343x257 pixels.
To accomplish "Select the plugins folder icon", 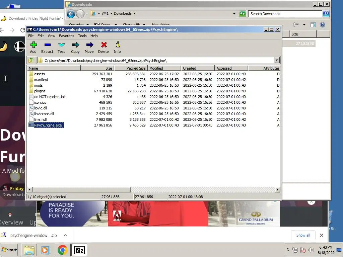I will pyautogui.click(x=31, y=91).
